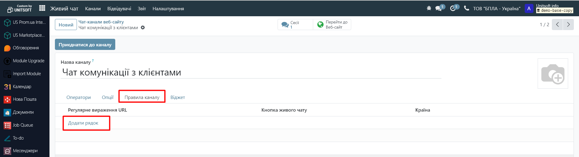The image size is (579, 157).
Task: Go to next record arrow
Action: click(x=568, y=25)
